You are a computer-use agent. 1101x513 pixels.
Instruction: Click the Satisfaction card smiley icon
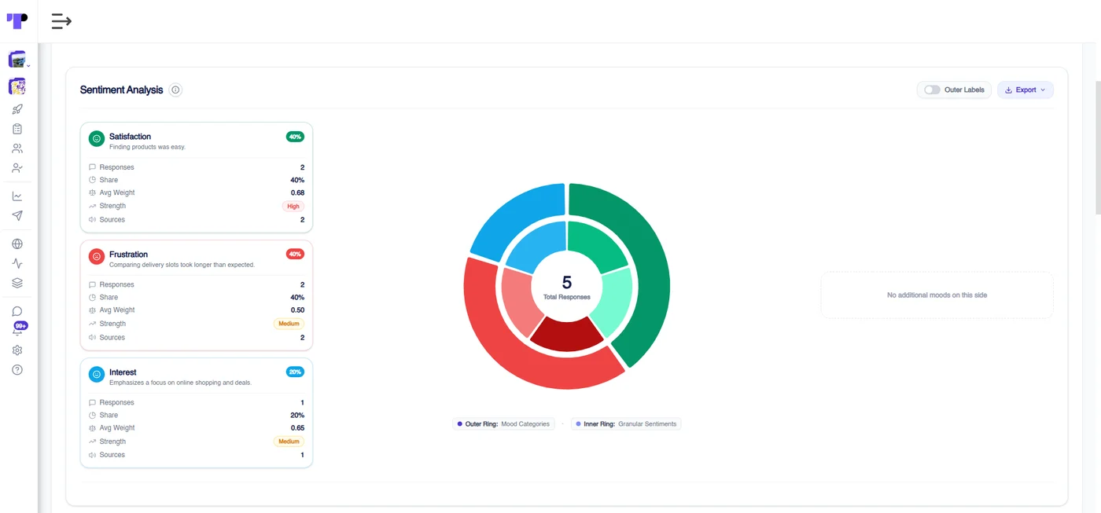click(97, 139)
